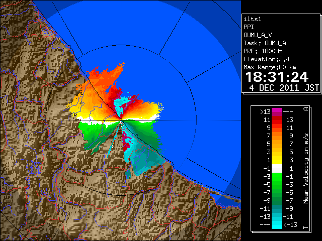This screenshot has height=241, width=322.
Task: Click the '>13' legend value
Action: [x=265, y=112]
